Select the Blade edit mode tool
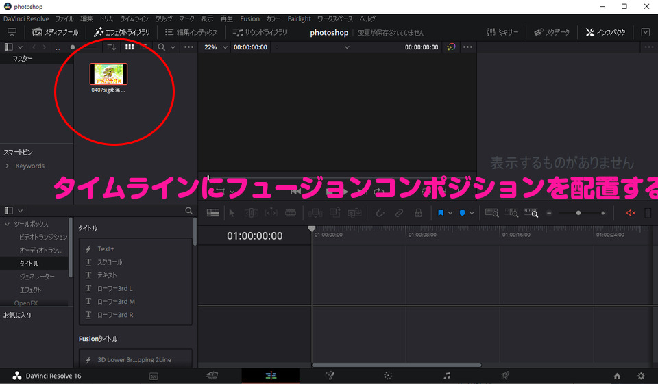This screenshot has width=658, height=384. click(291, 213)
